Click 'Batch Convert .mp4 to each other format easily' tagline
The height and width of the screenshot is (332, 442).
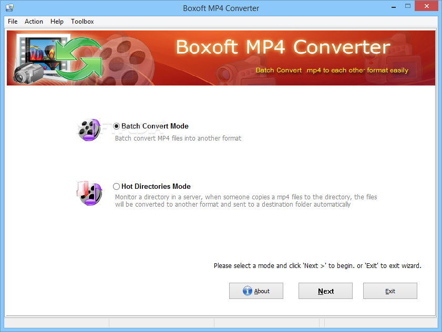[x=332, y=70]
